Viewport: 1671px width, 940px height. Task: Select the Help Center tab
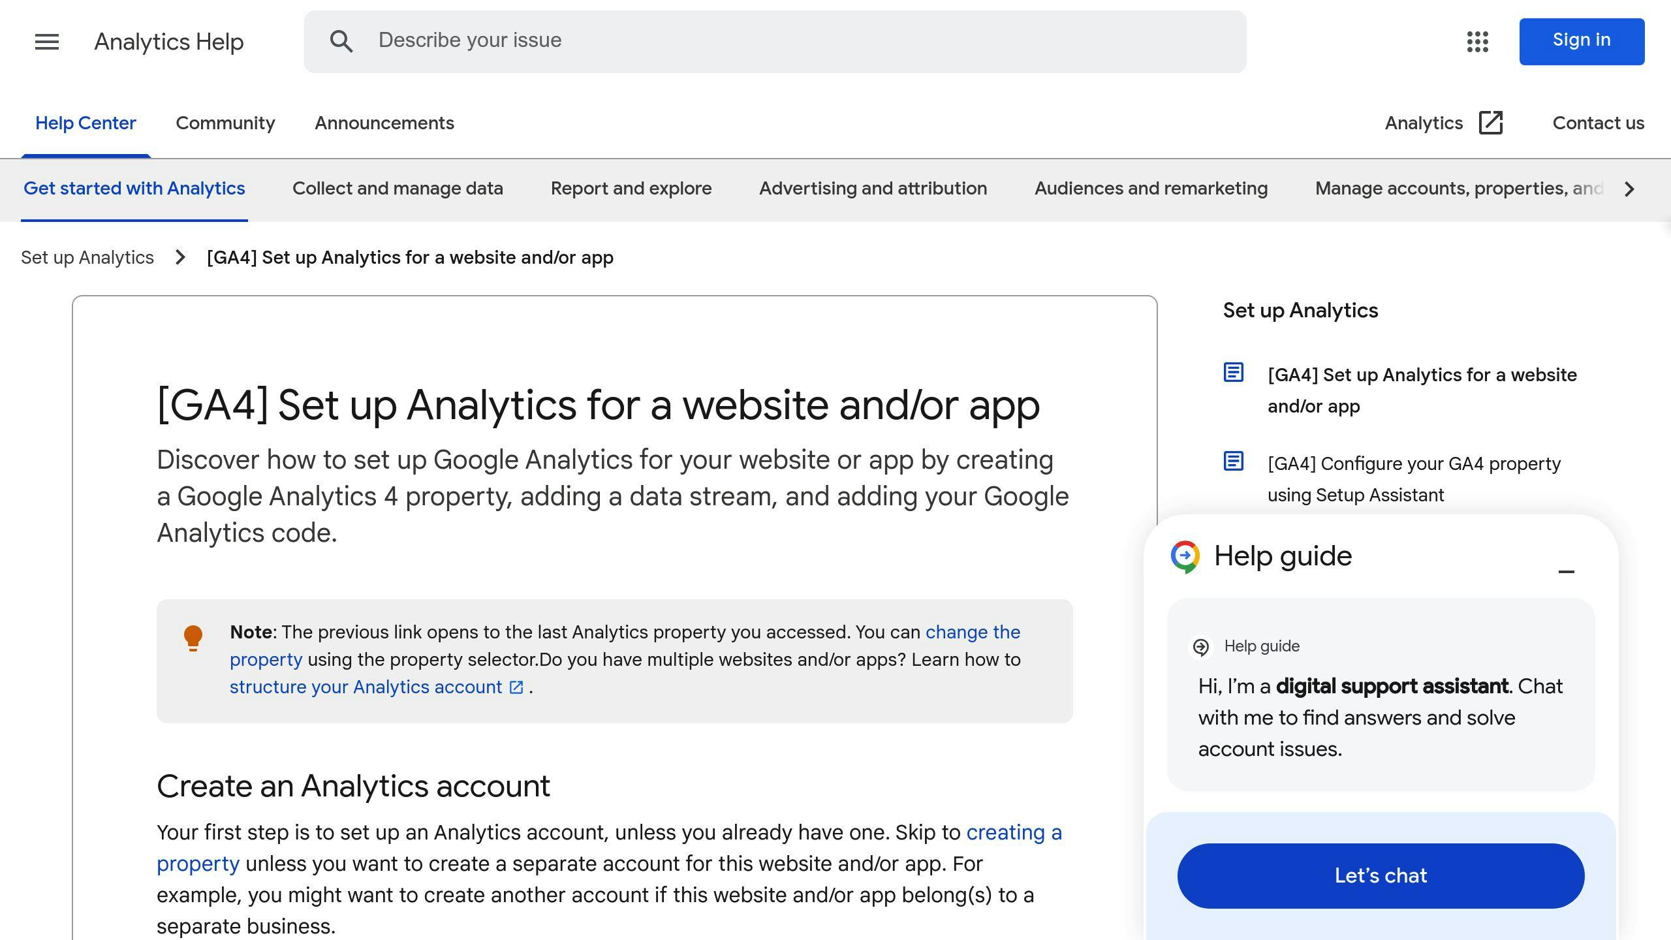[x=86, y=123]
